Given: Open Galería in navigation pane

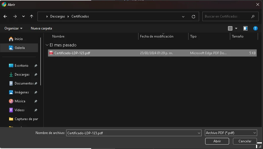Looking at the screenshot, I should pos(19,48).
